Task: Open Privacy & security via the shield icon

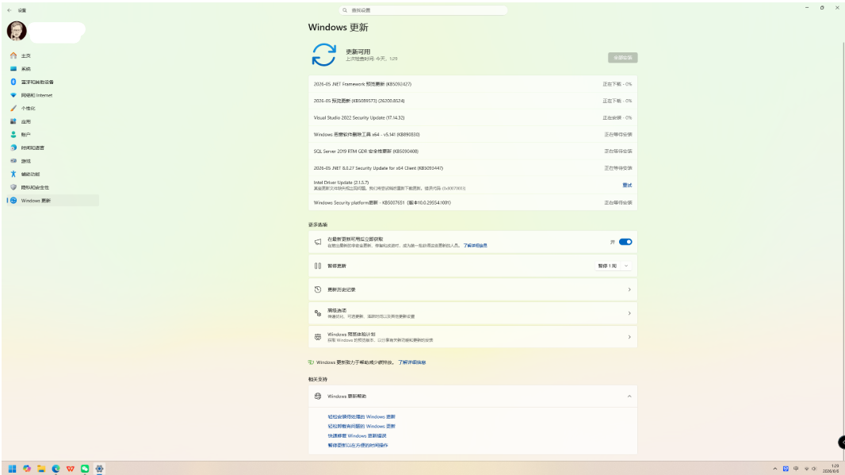Action: (13, 187)
